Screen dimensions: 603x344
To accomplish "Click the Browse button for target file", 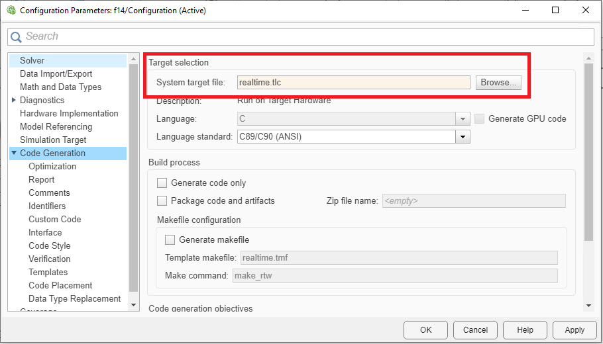I will click(x=498, y=83).
